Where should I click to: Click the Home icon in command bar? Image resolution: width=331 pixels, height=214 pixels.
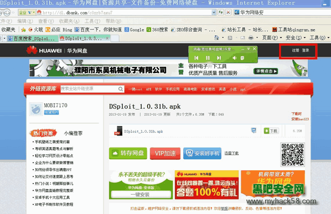pos(216,38)
